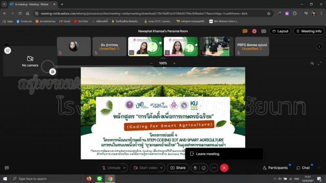Viewport: 326px width, 183px height.
Task: Toggle the Unmute microphone button
Action: [111, 168]
